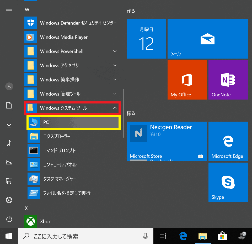
Task: Open the My Office tile
Action: click(187, 80)
